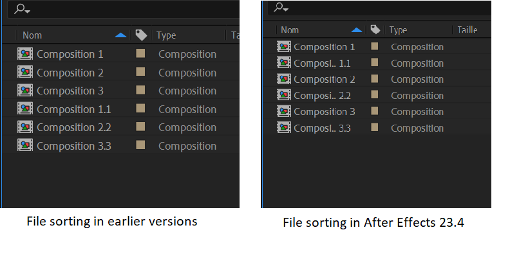The width and height of the screenshot is (510, 257).
Task: Click label color swatch of Composition 2 in left panel
Action: click(x=140, y=73)
